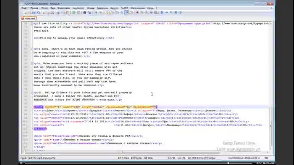294x165 pixels.
Task: Click the Copy toolbar icon
Action: click(x=62, y=12)
